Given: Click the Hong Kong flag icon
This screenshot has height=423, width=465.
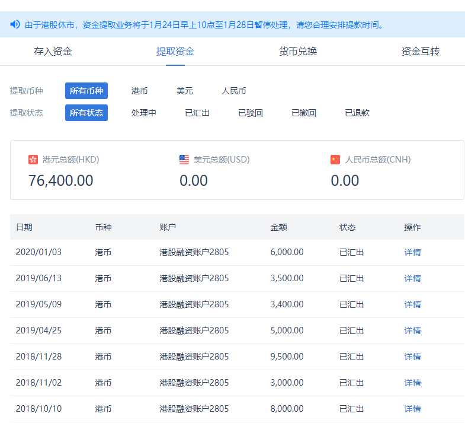Looking at the screenshot, I should point(33,160).
